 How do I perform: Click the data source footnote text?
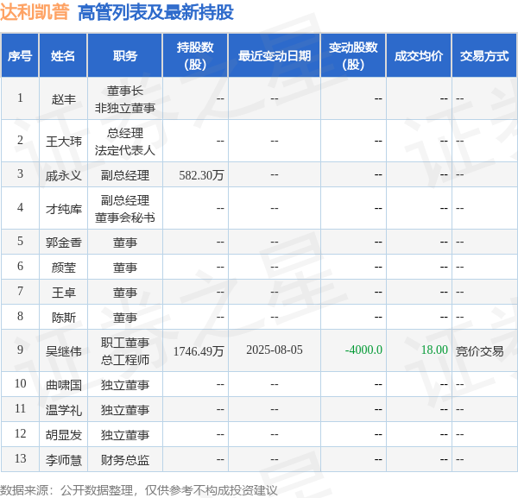pyautogui.click(x=138, y=490)
